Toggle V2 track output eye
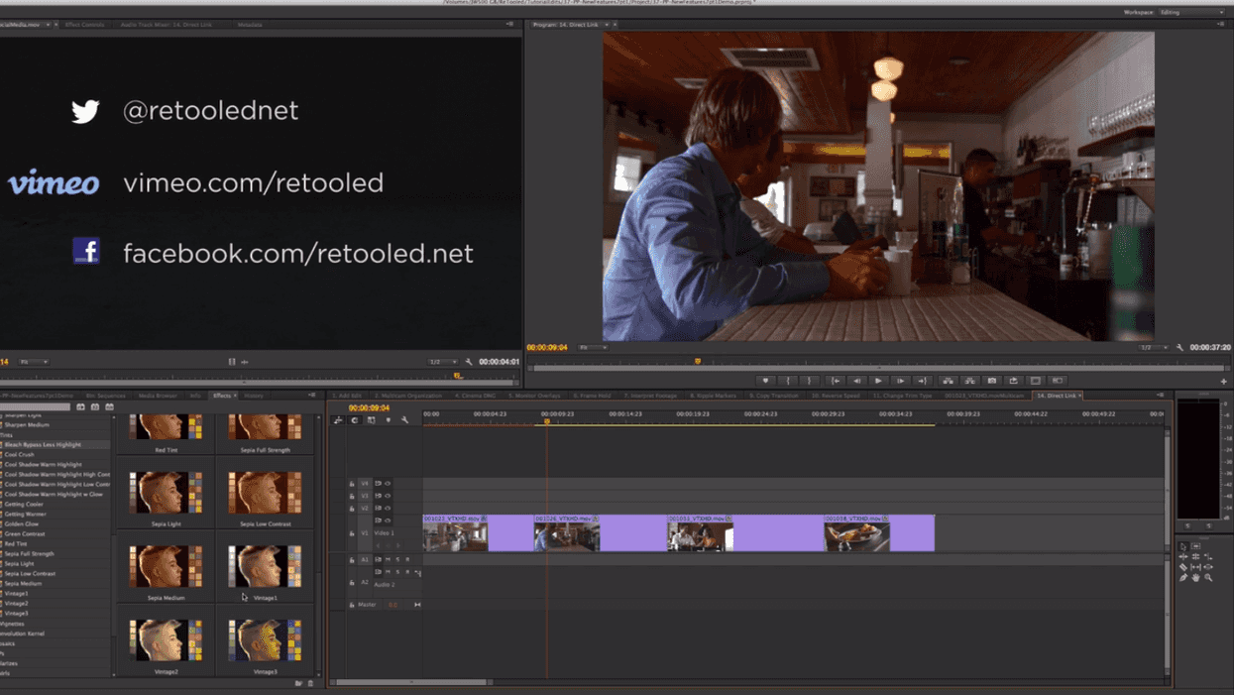This screenshot has width=1234, height=695. click(388, 508)
